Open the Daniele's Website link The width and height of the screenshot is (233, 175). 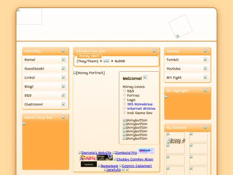point(95,153)
